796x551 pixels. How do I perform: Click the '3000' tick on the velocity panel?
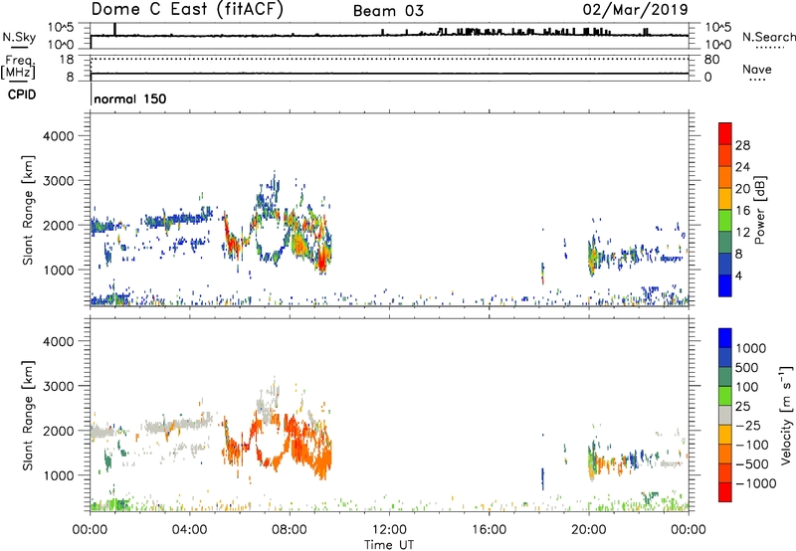58,386
